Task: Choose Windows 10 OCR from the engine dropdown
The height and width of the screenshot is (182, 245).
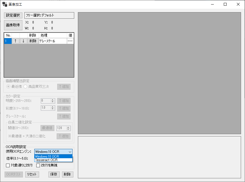Action: 47,156
